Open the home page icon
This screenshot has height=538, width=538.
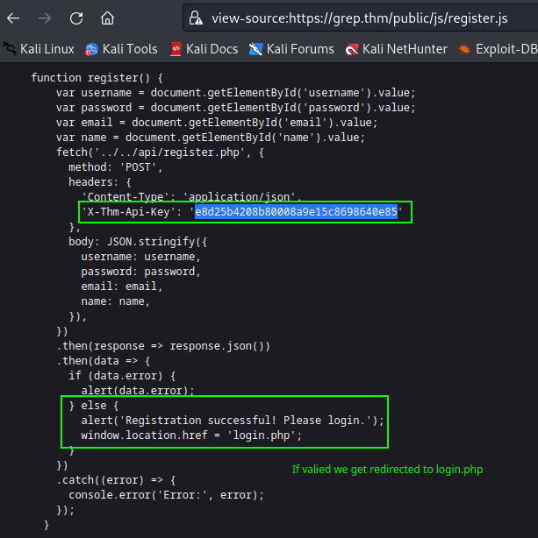pos(107,18)
